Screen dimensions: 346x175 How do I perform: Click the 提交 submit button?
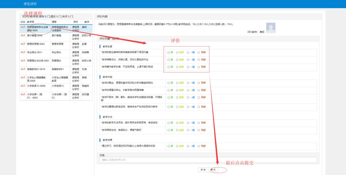[x=213, y=170]
